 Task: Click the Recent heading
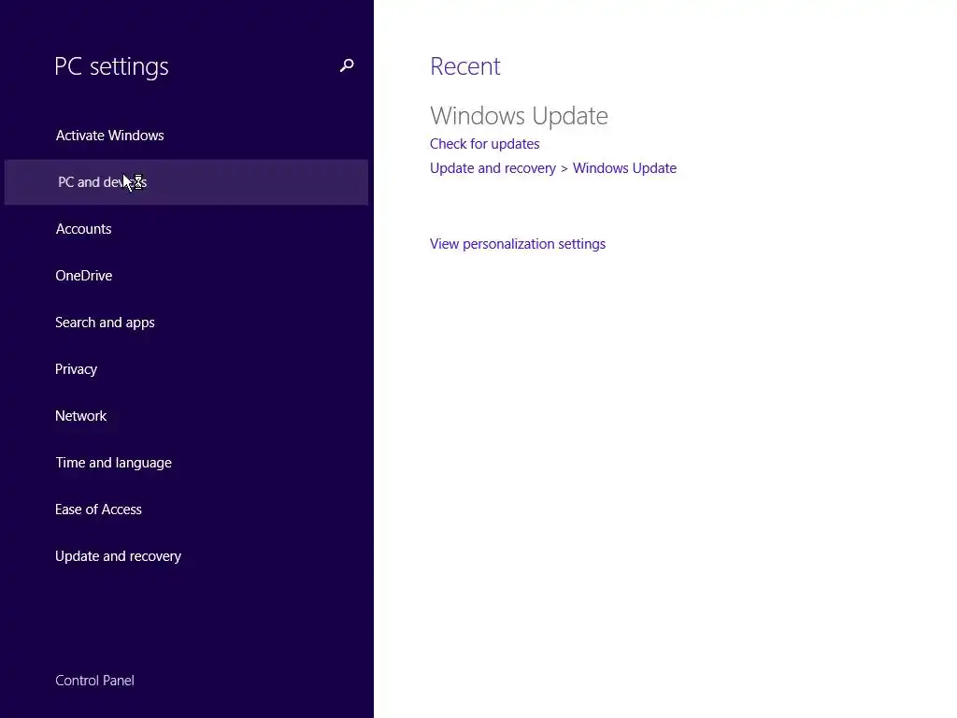(465, 66)
